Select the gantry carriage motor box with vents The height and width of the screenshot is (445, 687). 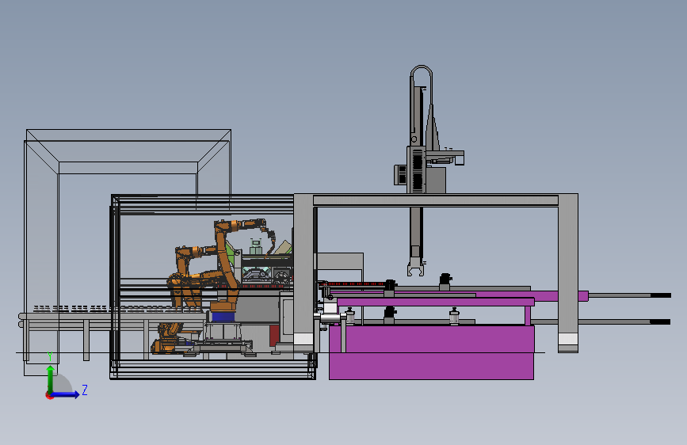(x=417, y=170)
